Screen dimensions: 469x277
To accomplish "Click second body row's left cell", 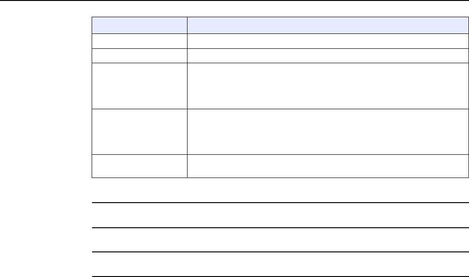I will pyautogui.click(x=139, y=56).
